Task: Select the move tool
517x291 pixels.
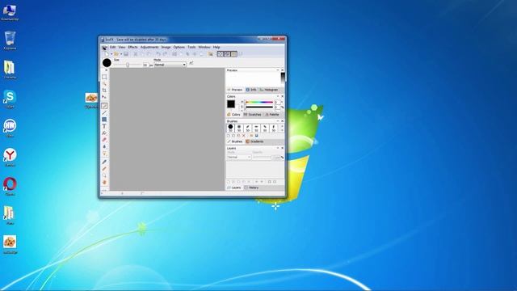Action: pos(104,97)
